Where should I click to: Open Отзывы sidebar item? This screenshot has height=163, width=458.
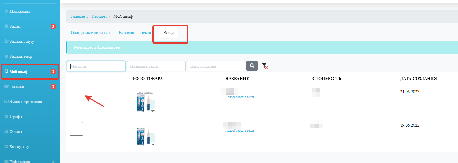coord(16,132)
